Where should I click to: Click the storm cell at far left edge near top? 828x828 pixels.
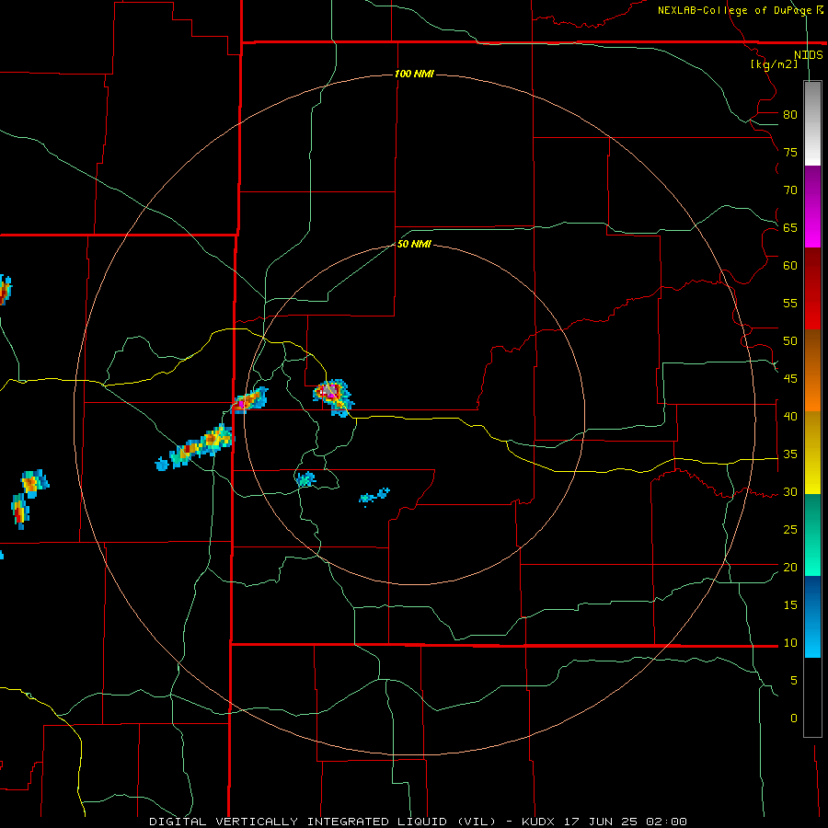5,290
